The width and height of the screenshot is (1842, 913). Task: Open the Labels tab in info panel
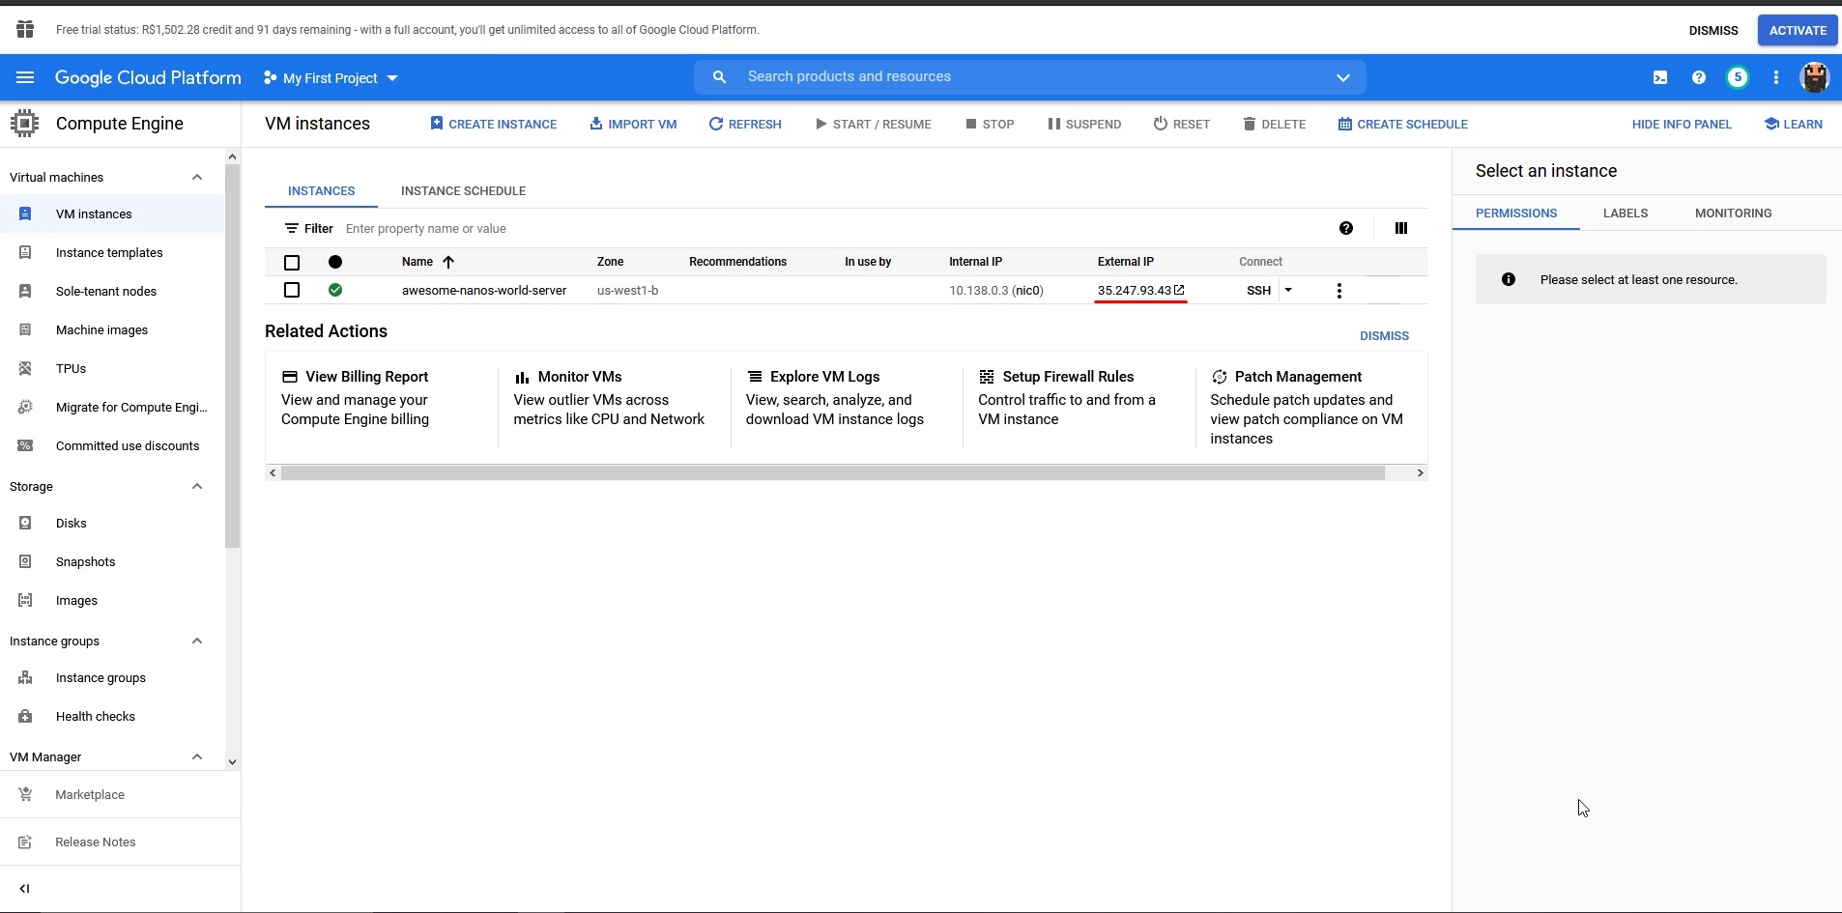[1626, 214]
